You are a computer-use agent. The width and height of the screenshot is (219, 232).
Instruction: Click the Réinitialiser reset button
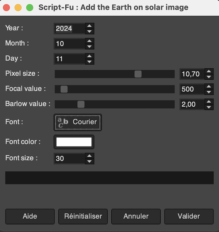pyautogui.click(x=83, y=216)
